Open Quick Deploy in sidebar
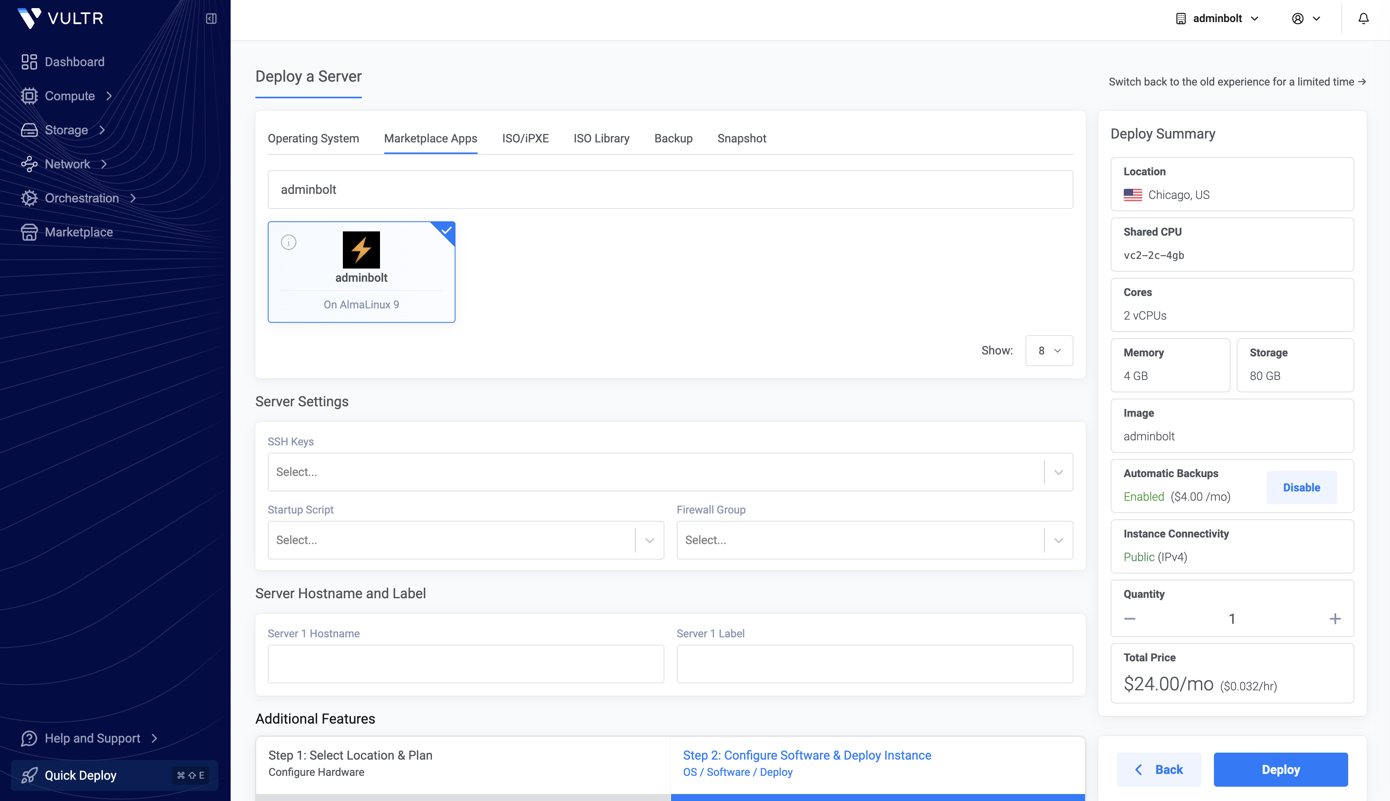1390x801 pixels. pos(115,775)
